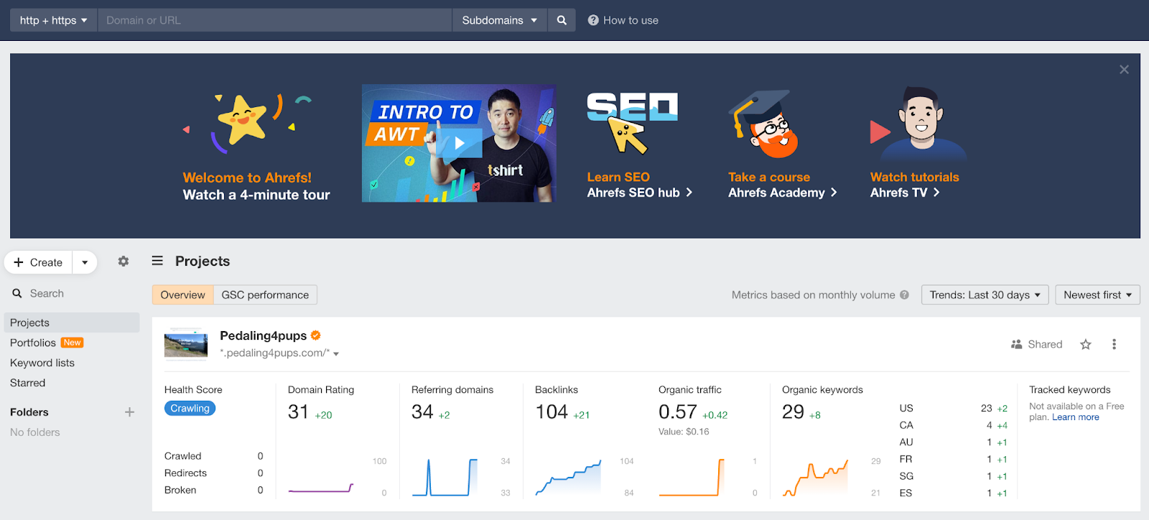Click the Crawled pages count row
Image resolution: width=1149 pixels, height=520 pixels.
213,456
